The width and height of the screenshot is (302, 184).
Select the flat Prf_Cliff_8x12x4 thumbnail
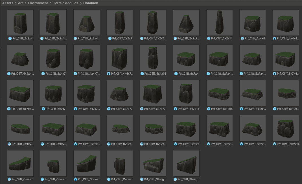[219, 93]
